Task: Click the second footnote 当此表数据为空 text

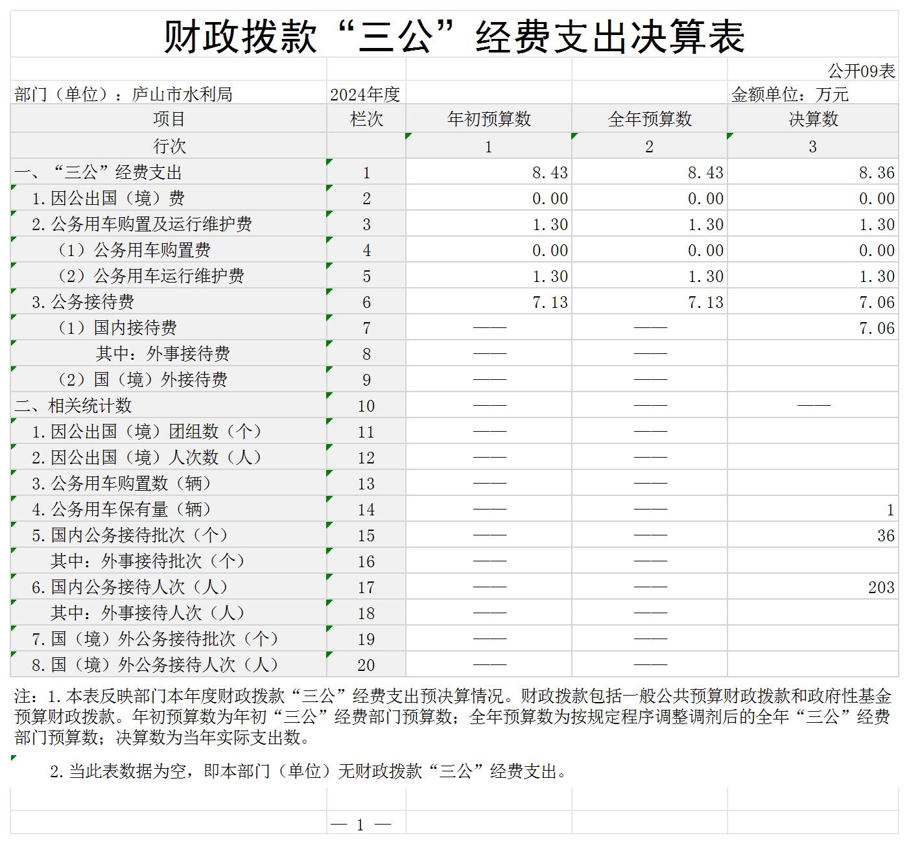Action: point(309,771)
